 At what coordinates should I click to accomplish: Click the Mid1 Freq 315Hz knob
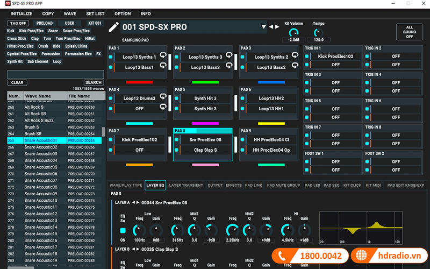(177, 230)
